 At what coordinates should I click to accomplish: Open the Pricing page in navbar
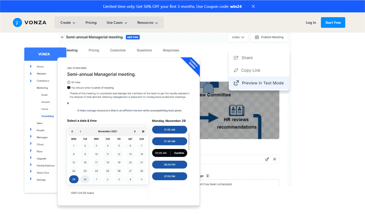coord(91,22)
